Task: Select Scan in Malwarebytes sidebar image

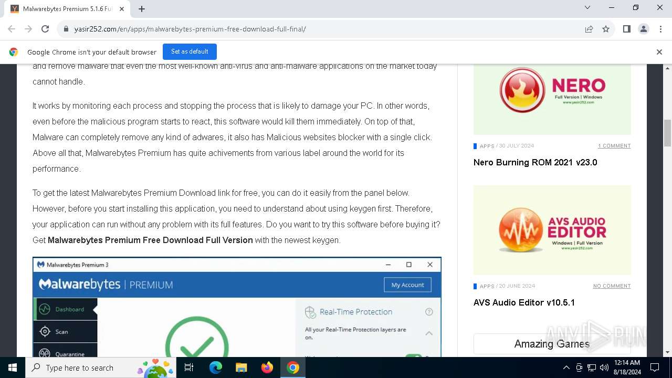Action: [x=66, y=332]
